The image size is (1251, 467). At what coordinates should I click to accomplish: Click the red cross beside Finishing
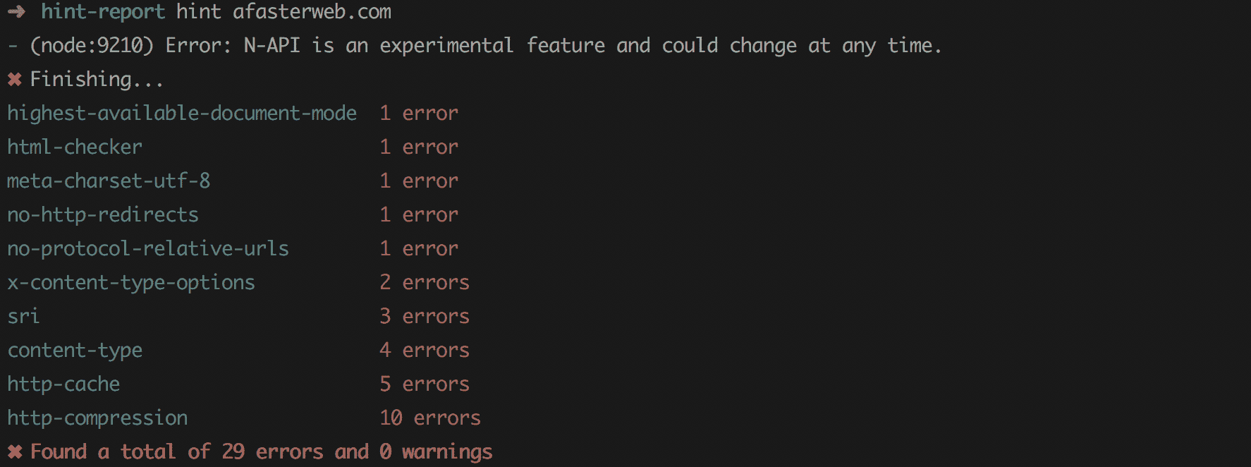coord(14,79)
